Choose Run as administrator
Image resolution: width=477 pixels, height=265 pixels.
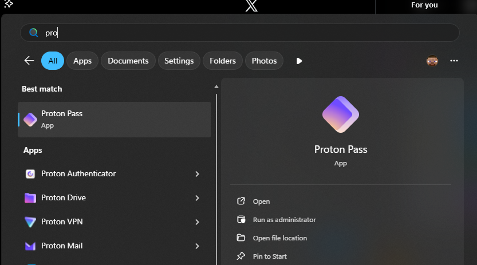[x=285, y=220]
